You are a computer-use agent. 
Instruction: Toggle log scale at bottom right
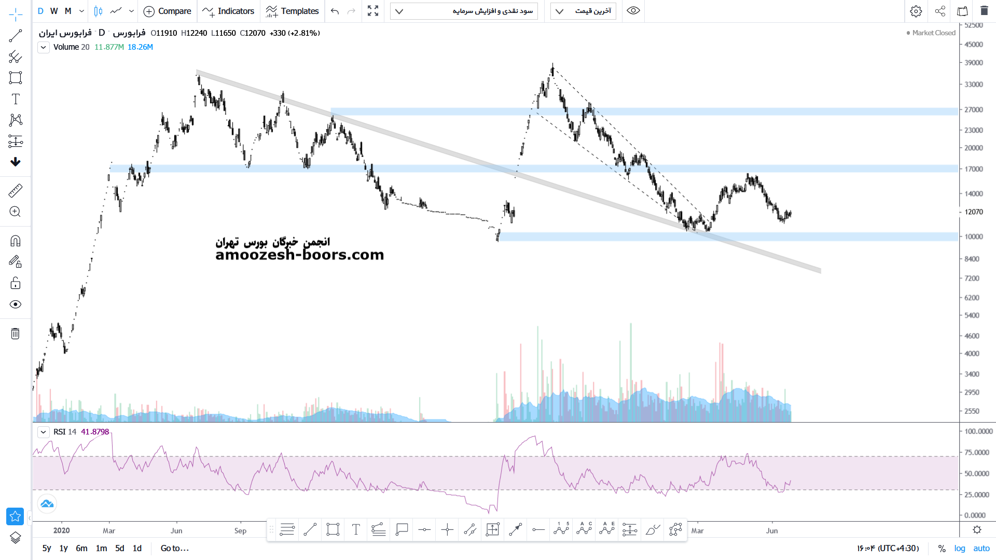(960, 548)
